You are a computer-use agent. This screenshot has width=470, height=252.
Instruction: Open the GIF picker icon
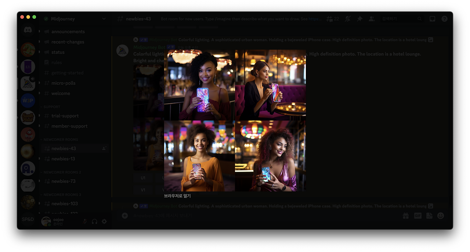click(418, 216)
